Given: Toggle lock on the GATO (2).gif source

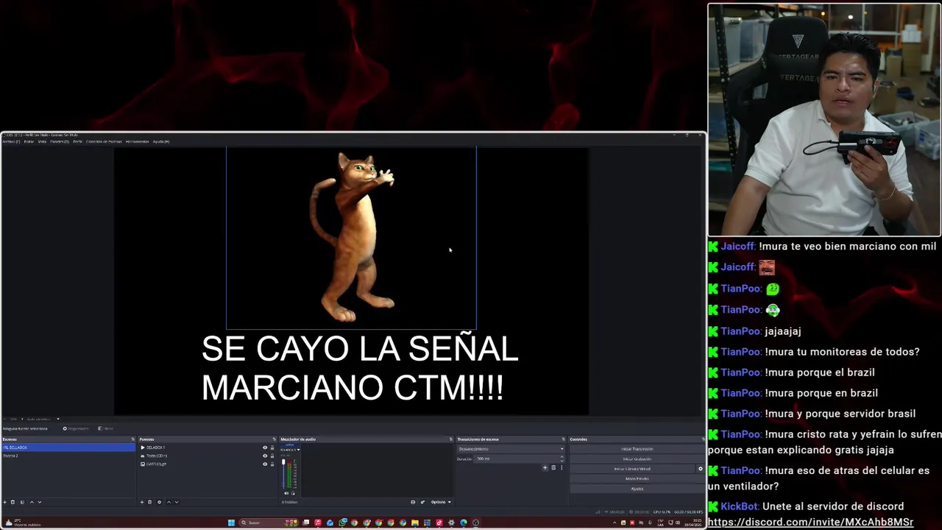Looking at the screenshot, I should (272, 464).
